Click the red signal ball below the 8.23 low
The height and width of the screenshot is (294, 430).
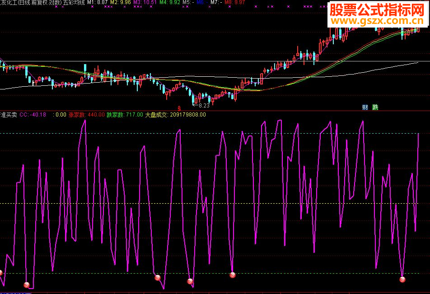point(190,281)
